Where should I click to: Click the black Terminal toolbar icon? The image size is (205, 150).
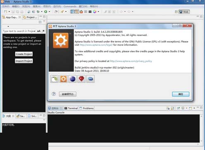(x=90, y=12)
